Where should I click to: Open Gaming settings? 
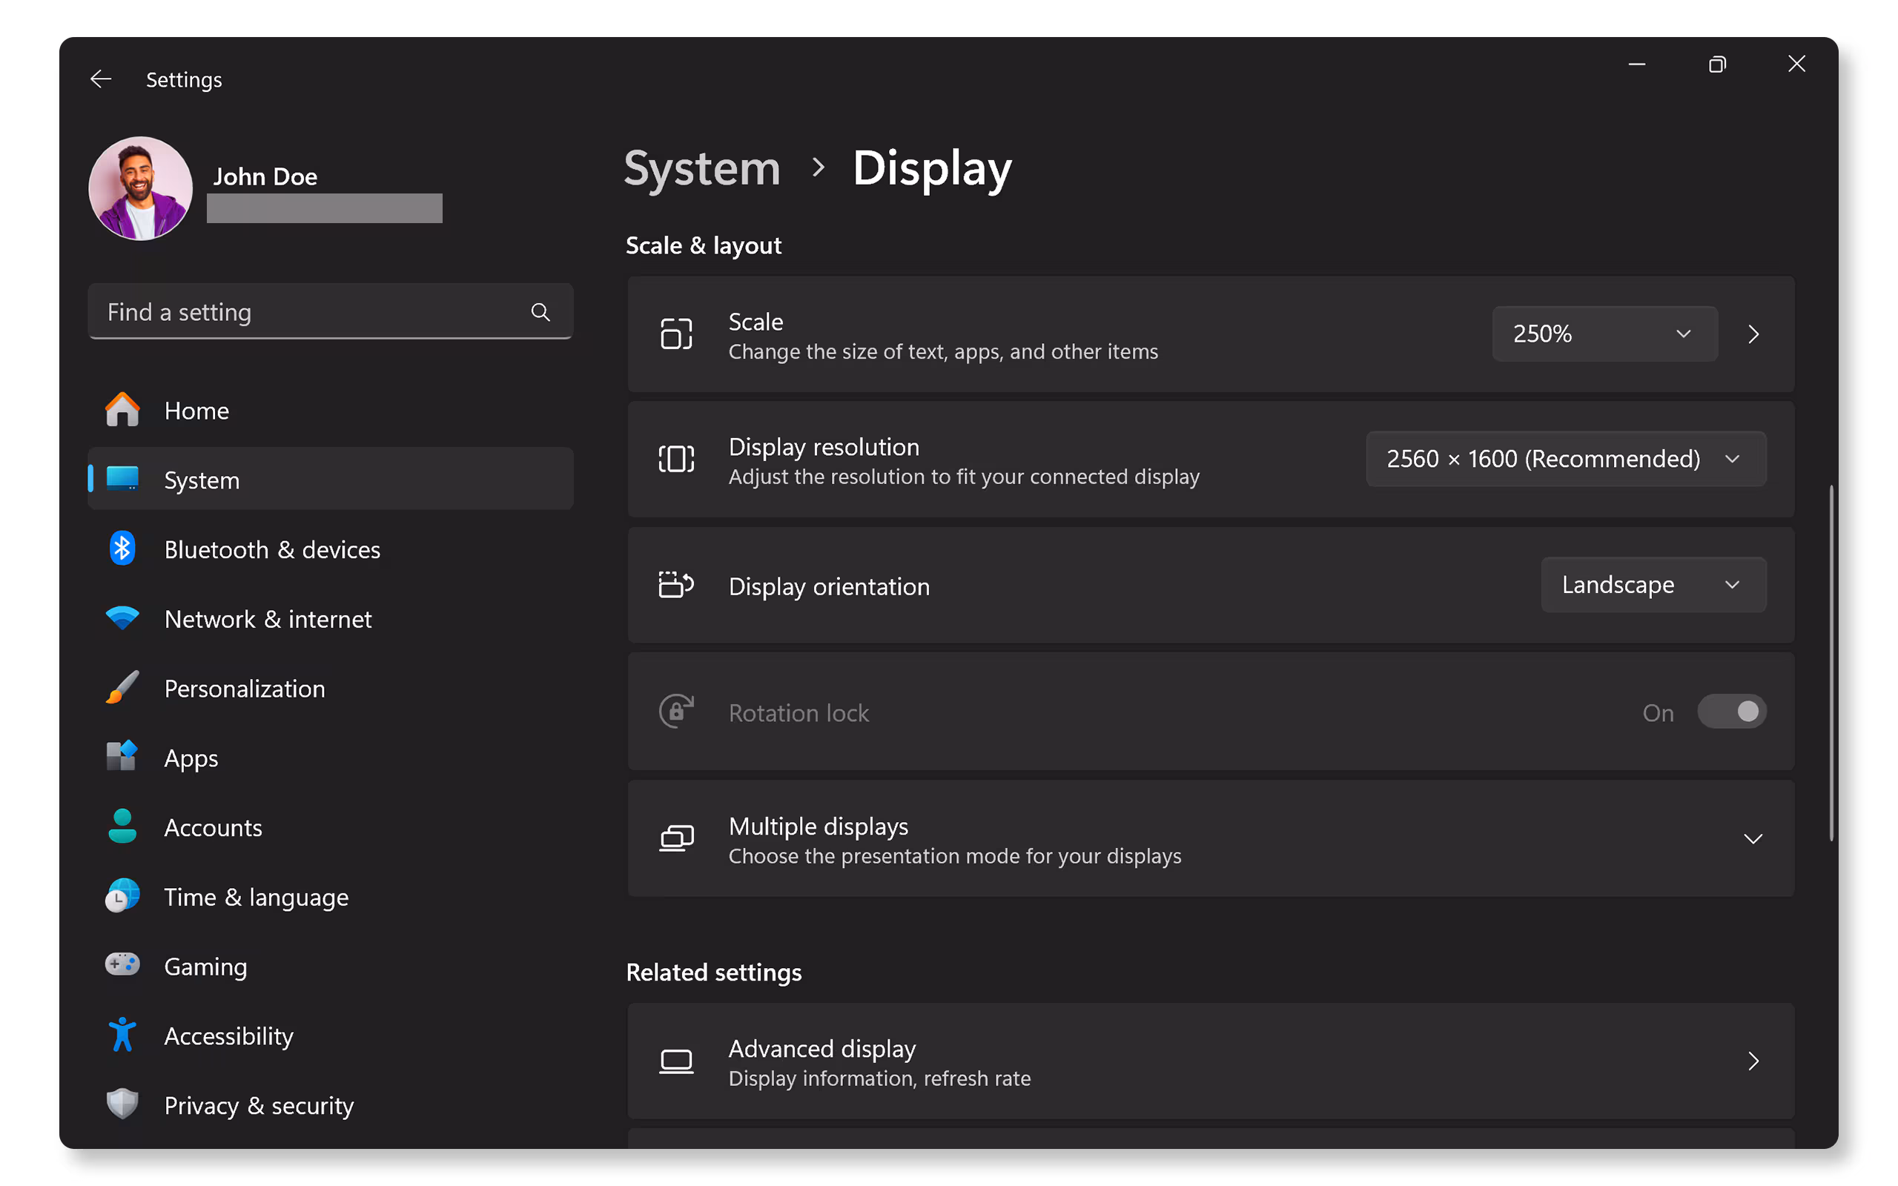[x=330, y=965]
